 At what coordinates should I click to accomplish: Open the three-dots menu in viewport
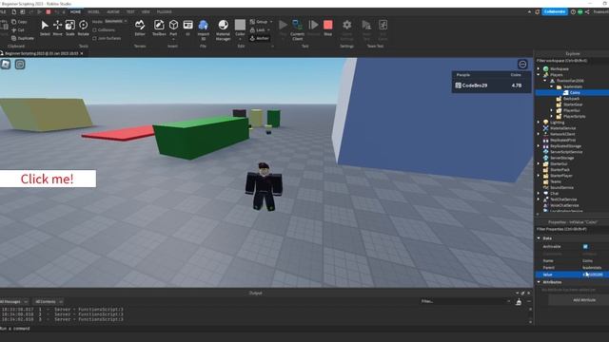pyautogui.click(x=522, y=64)
